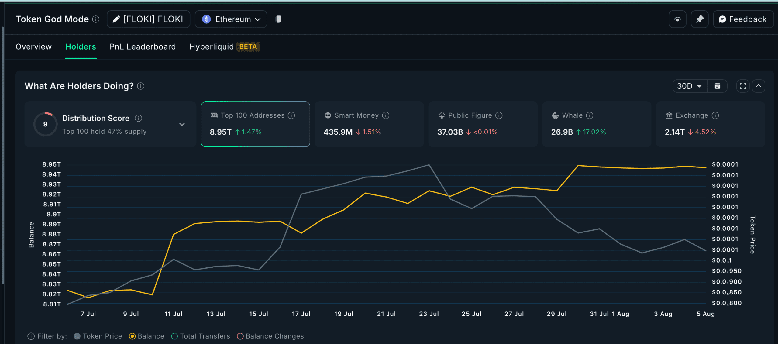The width and height of the screenshot is (778, 344).
Task: Open the PnL Leaderboard tab
Action: (x=143, y=46)
